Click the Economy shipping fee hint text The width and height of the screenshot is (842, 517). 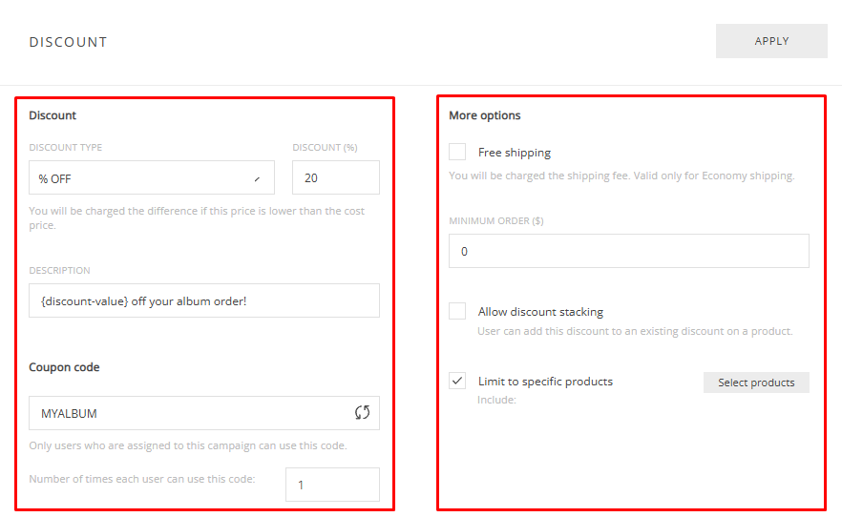pos(621,176)
